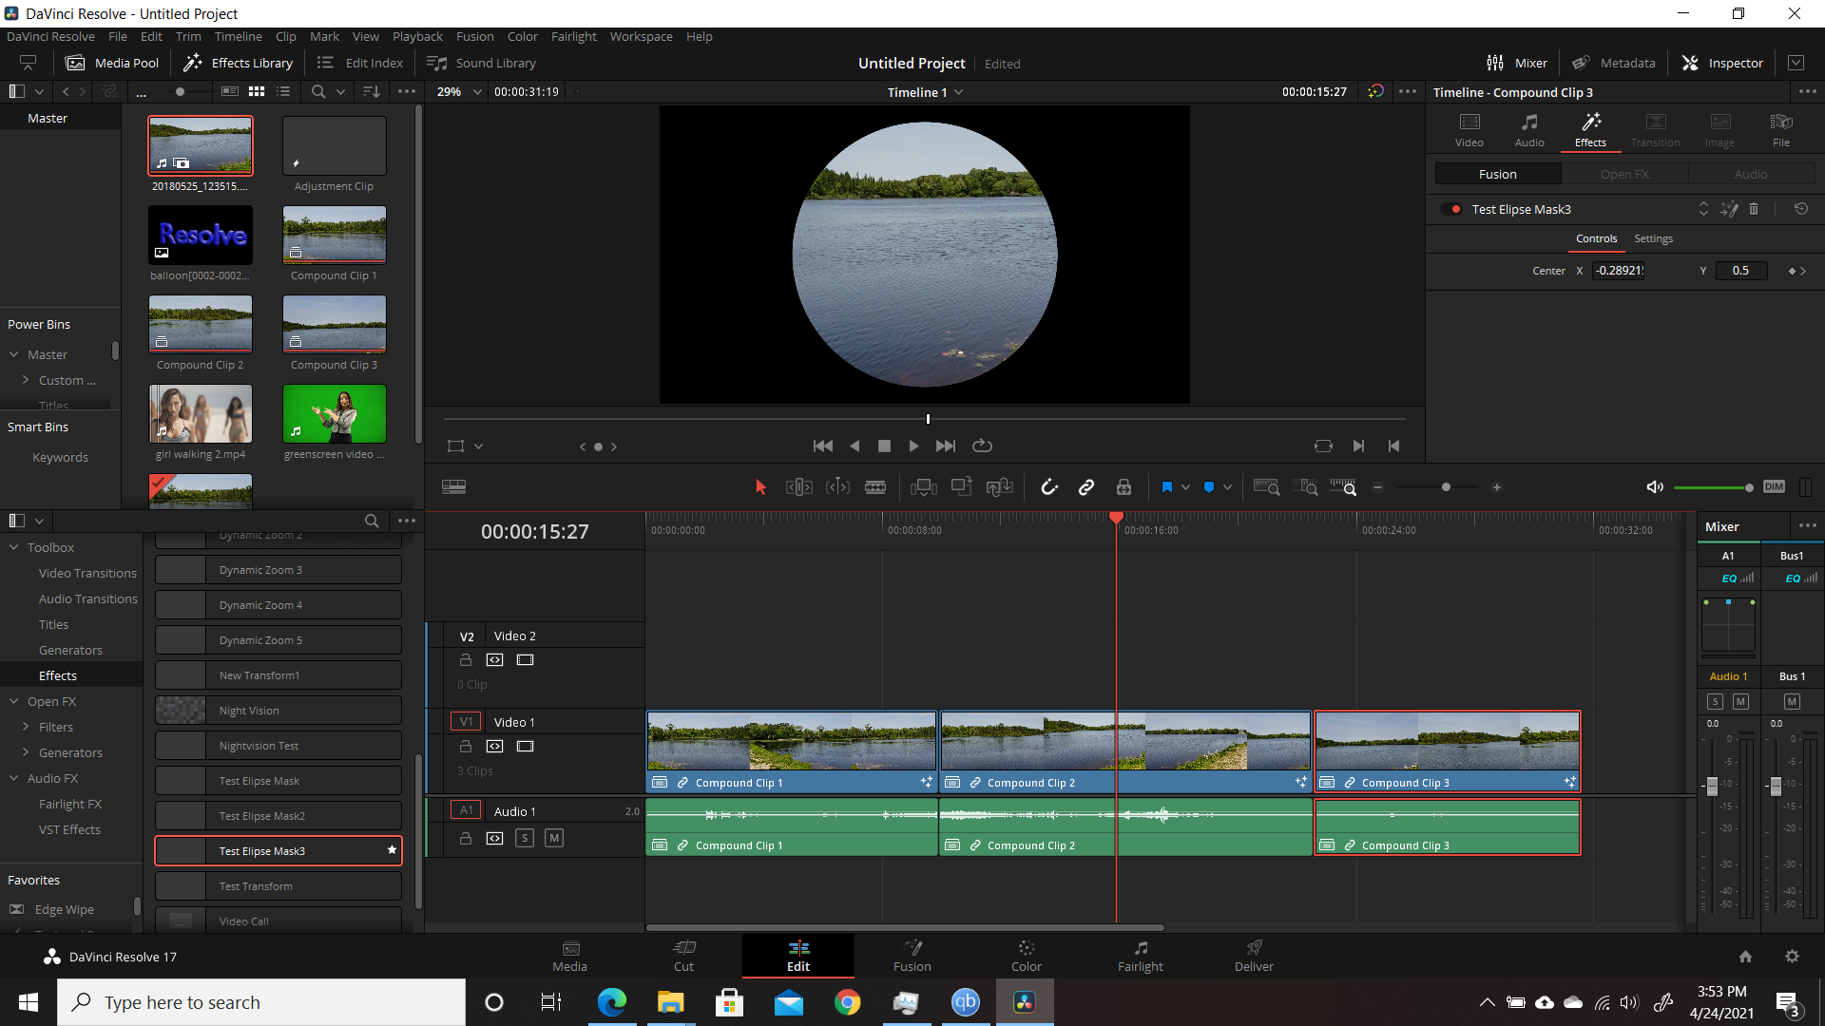The image size is (1825, 1026).
Task: Select the arrow Selection Mode tool
Action: coord(760,487)
